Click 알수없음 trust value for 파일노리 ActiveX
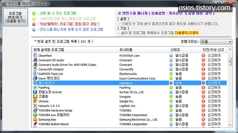 [182, 92]
